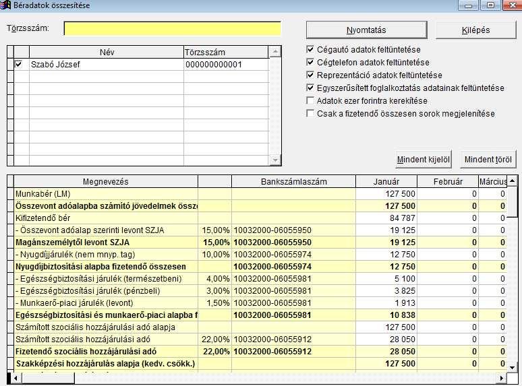Click the Mindent kijelöl button

point(423,160)
